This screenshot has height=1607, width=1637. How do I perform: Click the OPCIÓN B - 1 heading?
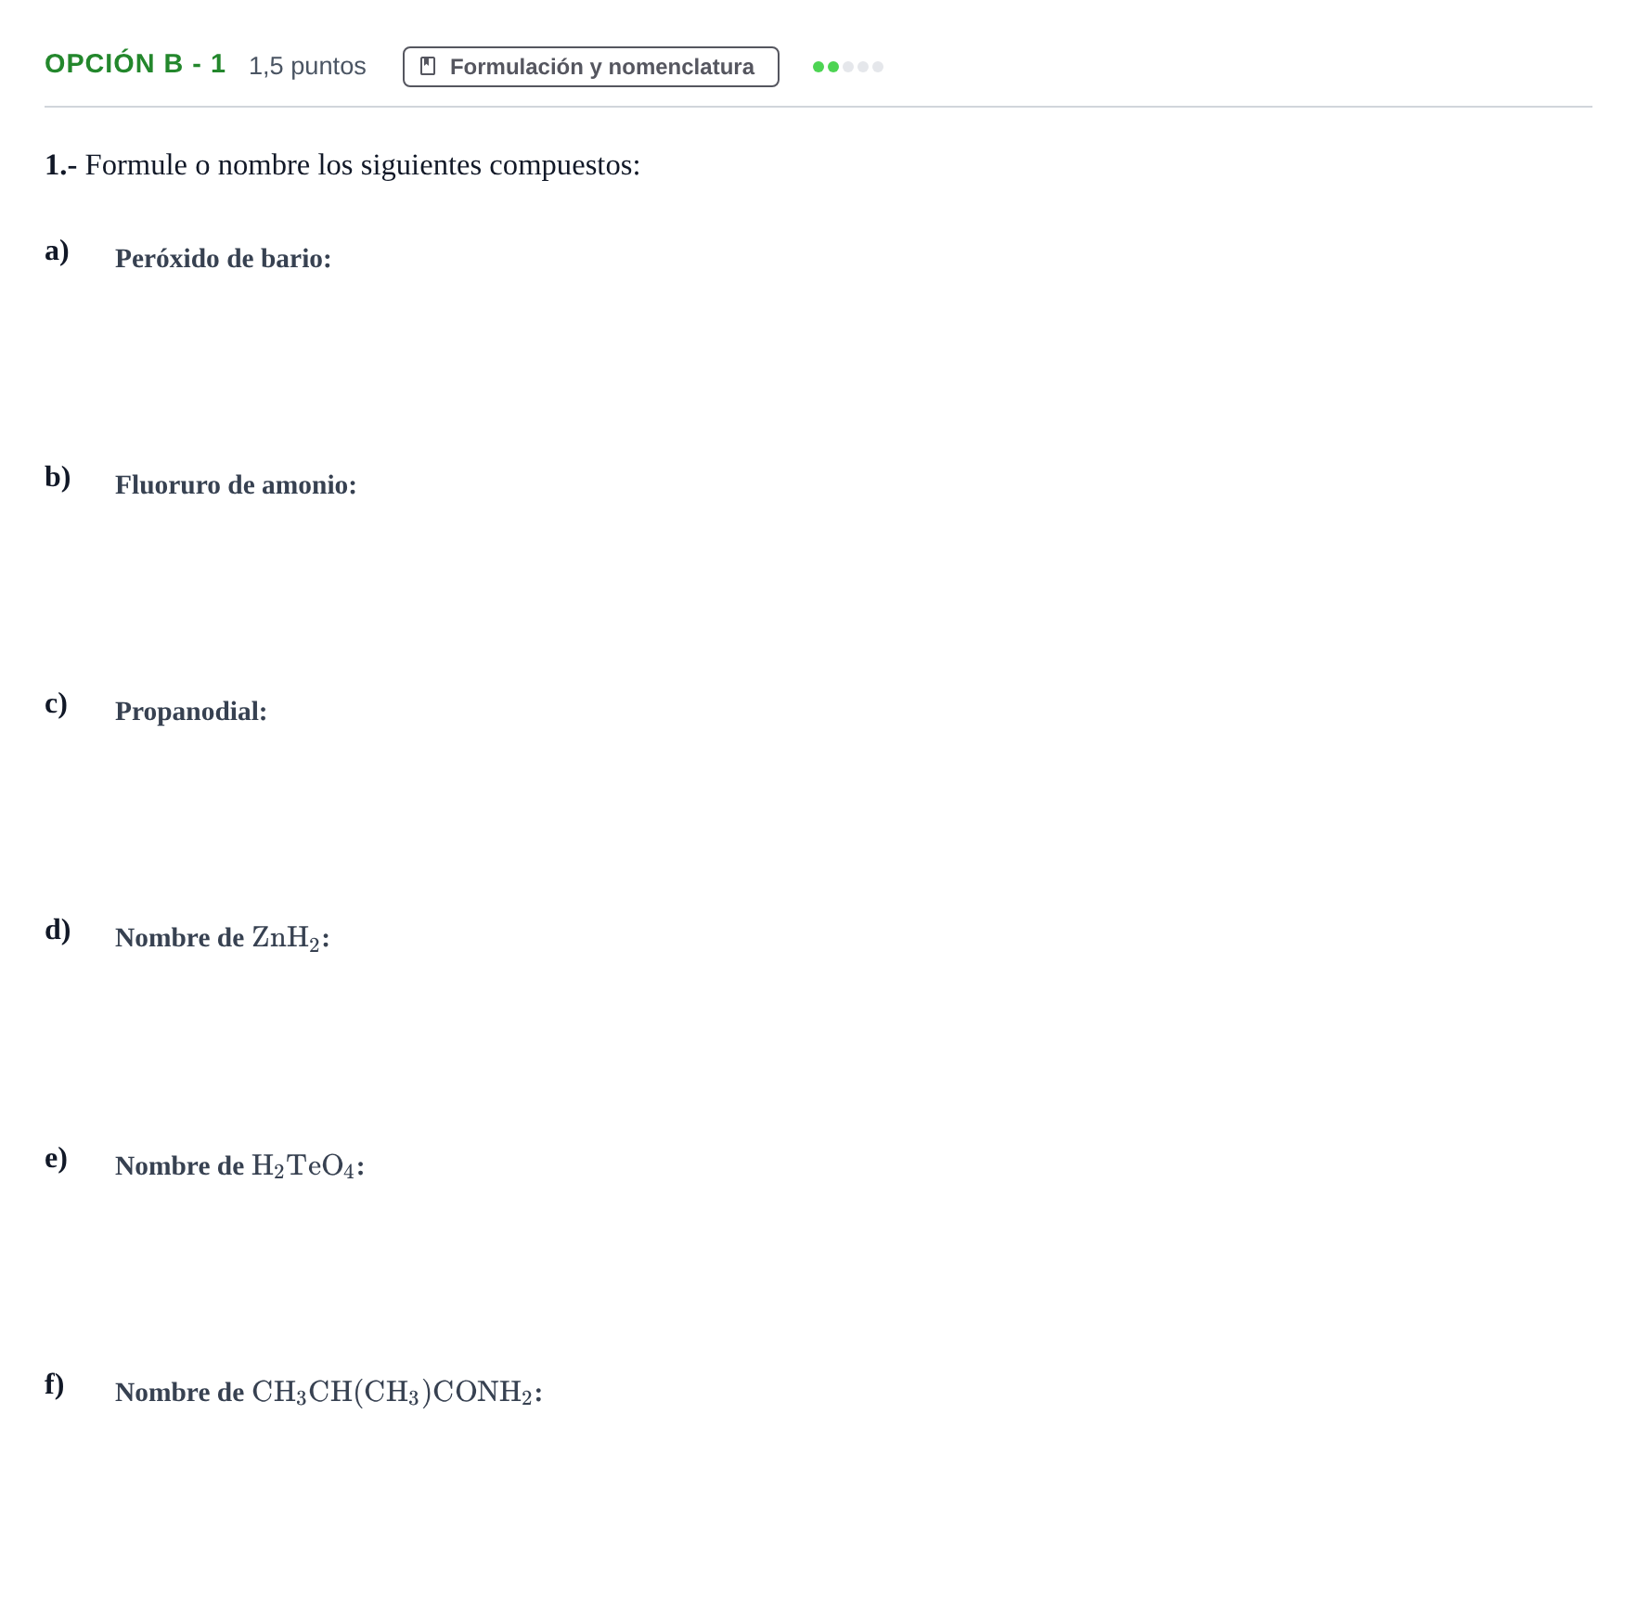pyautogui.click(x=135, y=64)
